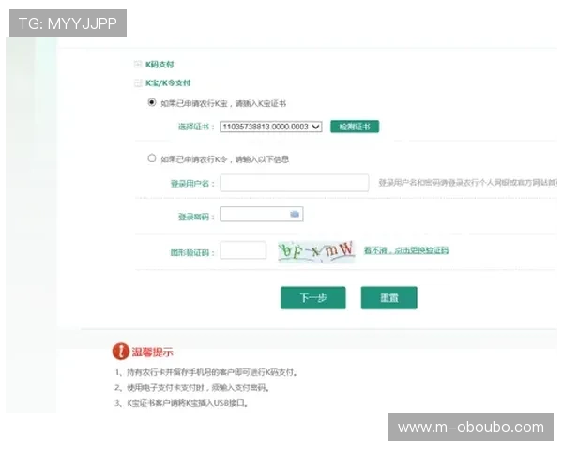Select the K令 login radio option
563x450 pixels.
[x=152, y=158]
